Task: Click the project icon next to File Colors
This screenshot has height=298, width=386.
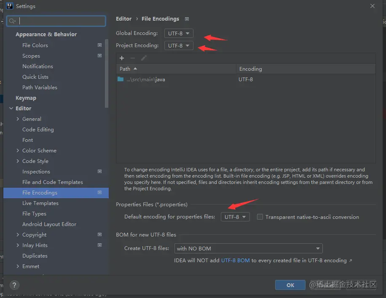Action: point(100,45)
